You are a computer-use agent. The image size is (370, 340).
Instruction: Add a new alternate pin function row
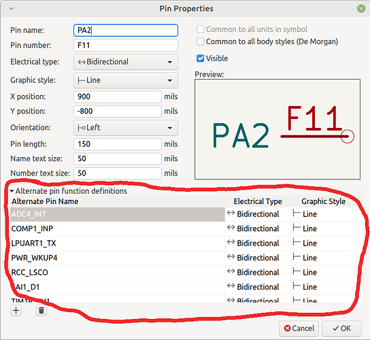click(16, 310)
